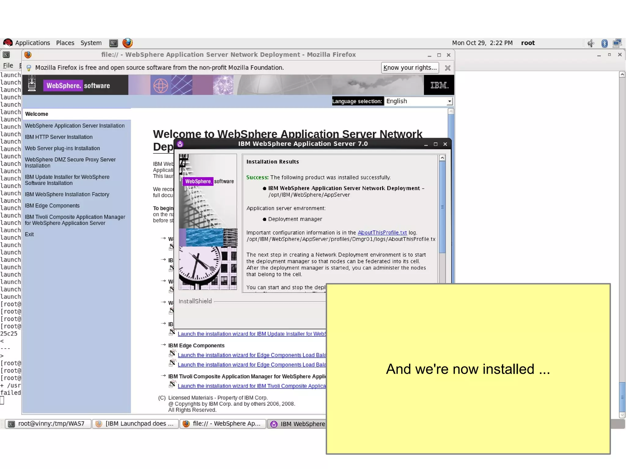Open the Tivoli Composite Application installation wizard link

click(x=251, y=386)
